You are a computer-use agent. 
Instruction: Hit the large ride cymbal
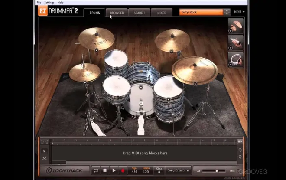point(195,70)
